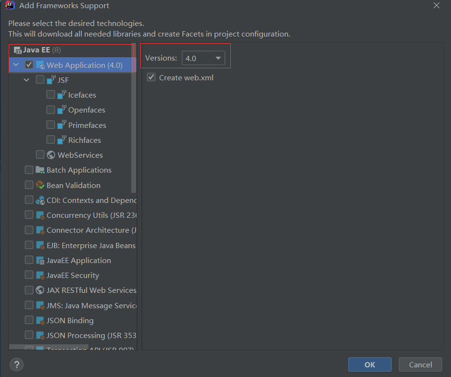Click the JSON Processing icon
The image size is (451, 377).
click(x=40, y=335)
